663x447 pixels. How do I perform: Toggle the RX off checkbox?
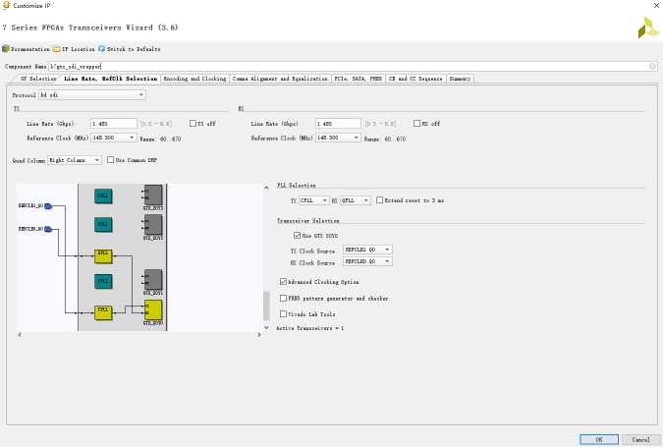(416, 123)
